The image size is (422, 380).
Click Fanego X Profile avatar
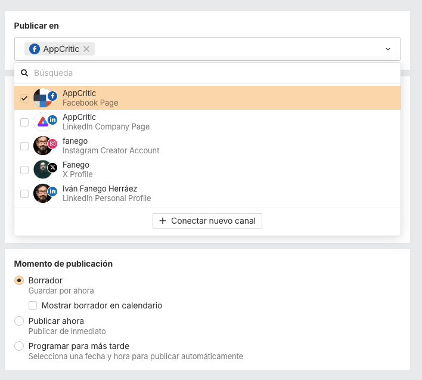pyautogui.click(x=43, y=169)
